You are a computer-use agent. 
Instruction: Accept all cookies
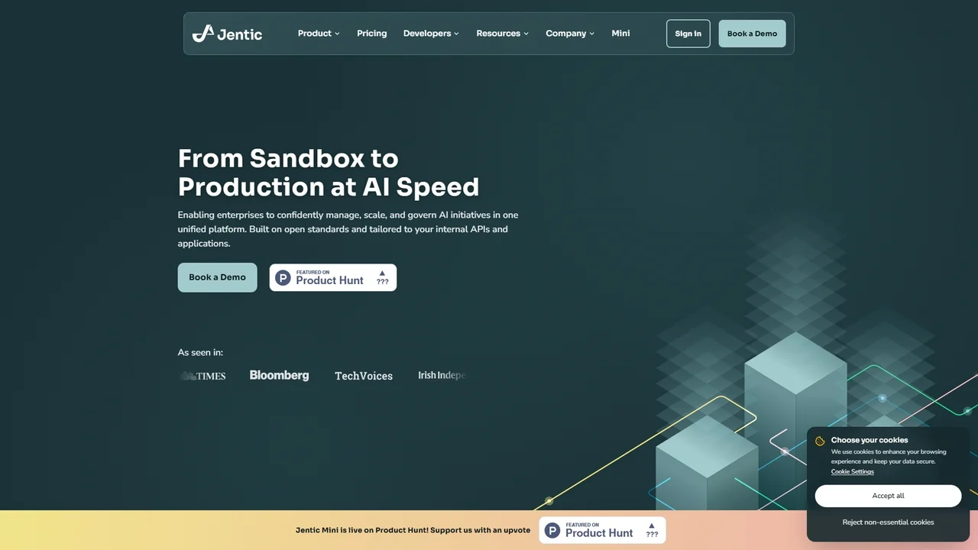point(888,496)
